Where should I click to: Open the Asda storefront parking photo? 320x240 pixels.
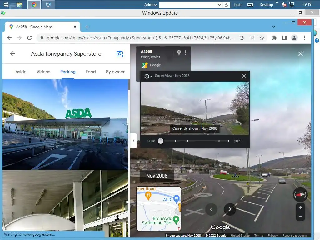pos(65,124)
